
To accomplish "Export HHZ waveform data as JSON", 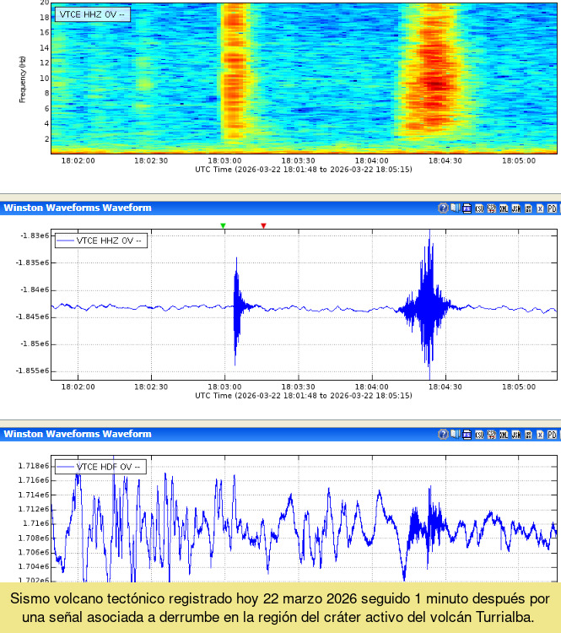I will 515,208.
